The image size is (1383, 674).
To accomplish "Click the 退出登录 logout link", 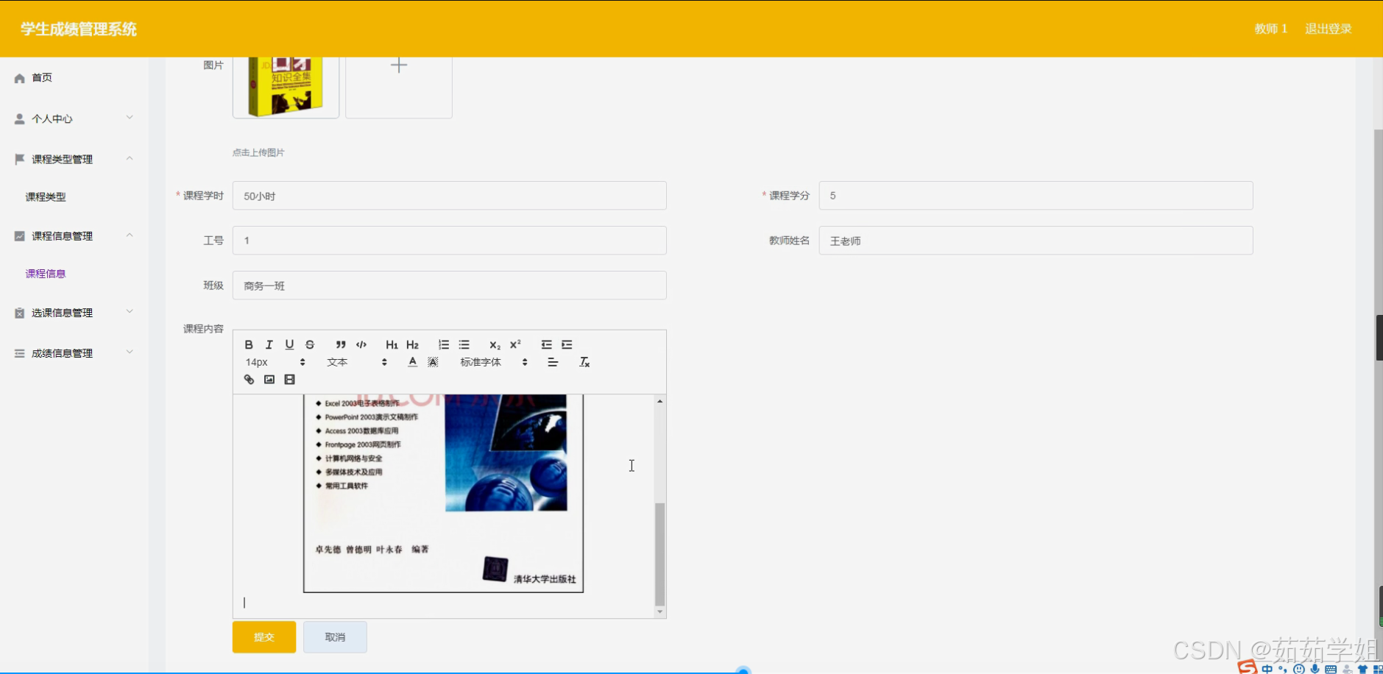I will click(1329, 29).
